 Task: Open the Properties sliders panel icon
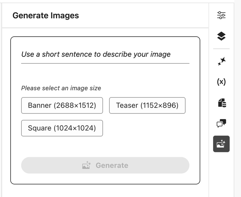coord(221,15)
